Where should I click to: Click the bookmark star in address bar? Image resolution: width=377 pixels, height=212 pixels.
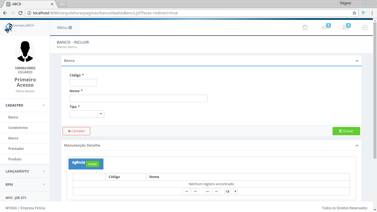pyautogui.click(x=354, y=13)
